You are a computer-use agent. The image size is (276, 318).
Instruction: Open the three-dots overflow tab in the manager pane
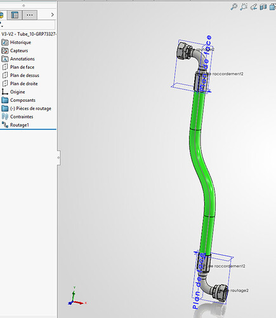(30, 15)
